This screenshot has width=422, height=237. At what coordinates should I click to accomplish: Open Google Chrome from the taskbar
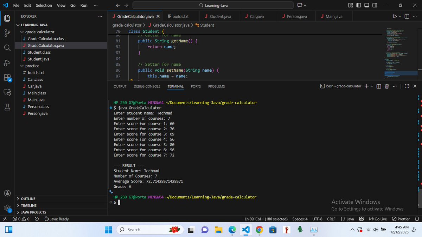[259, 230]
